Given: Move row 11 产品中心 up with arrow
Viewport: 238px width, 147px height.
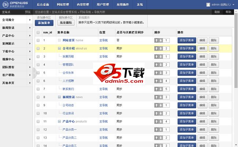Looking at the screenshot, I should tap(156, 121).
